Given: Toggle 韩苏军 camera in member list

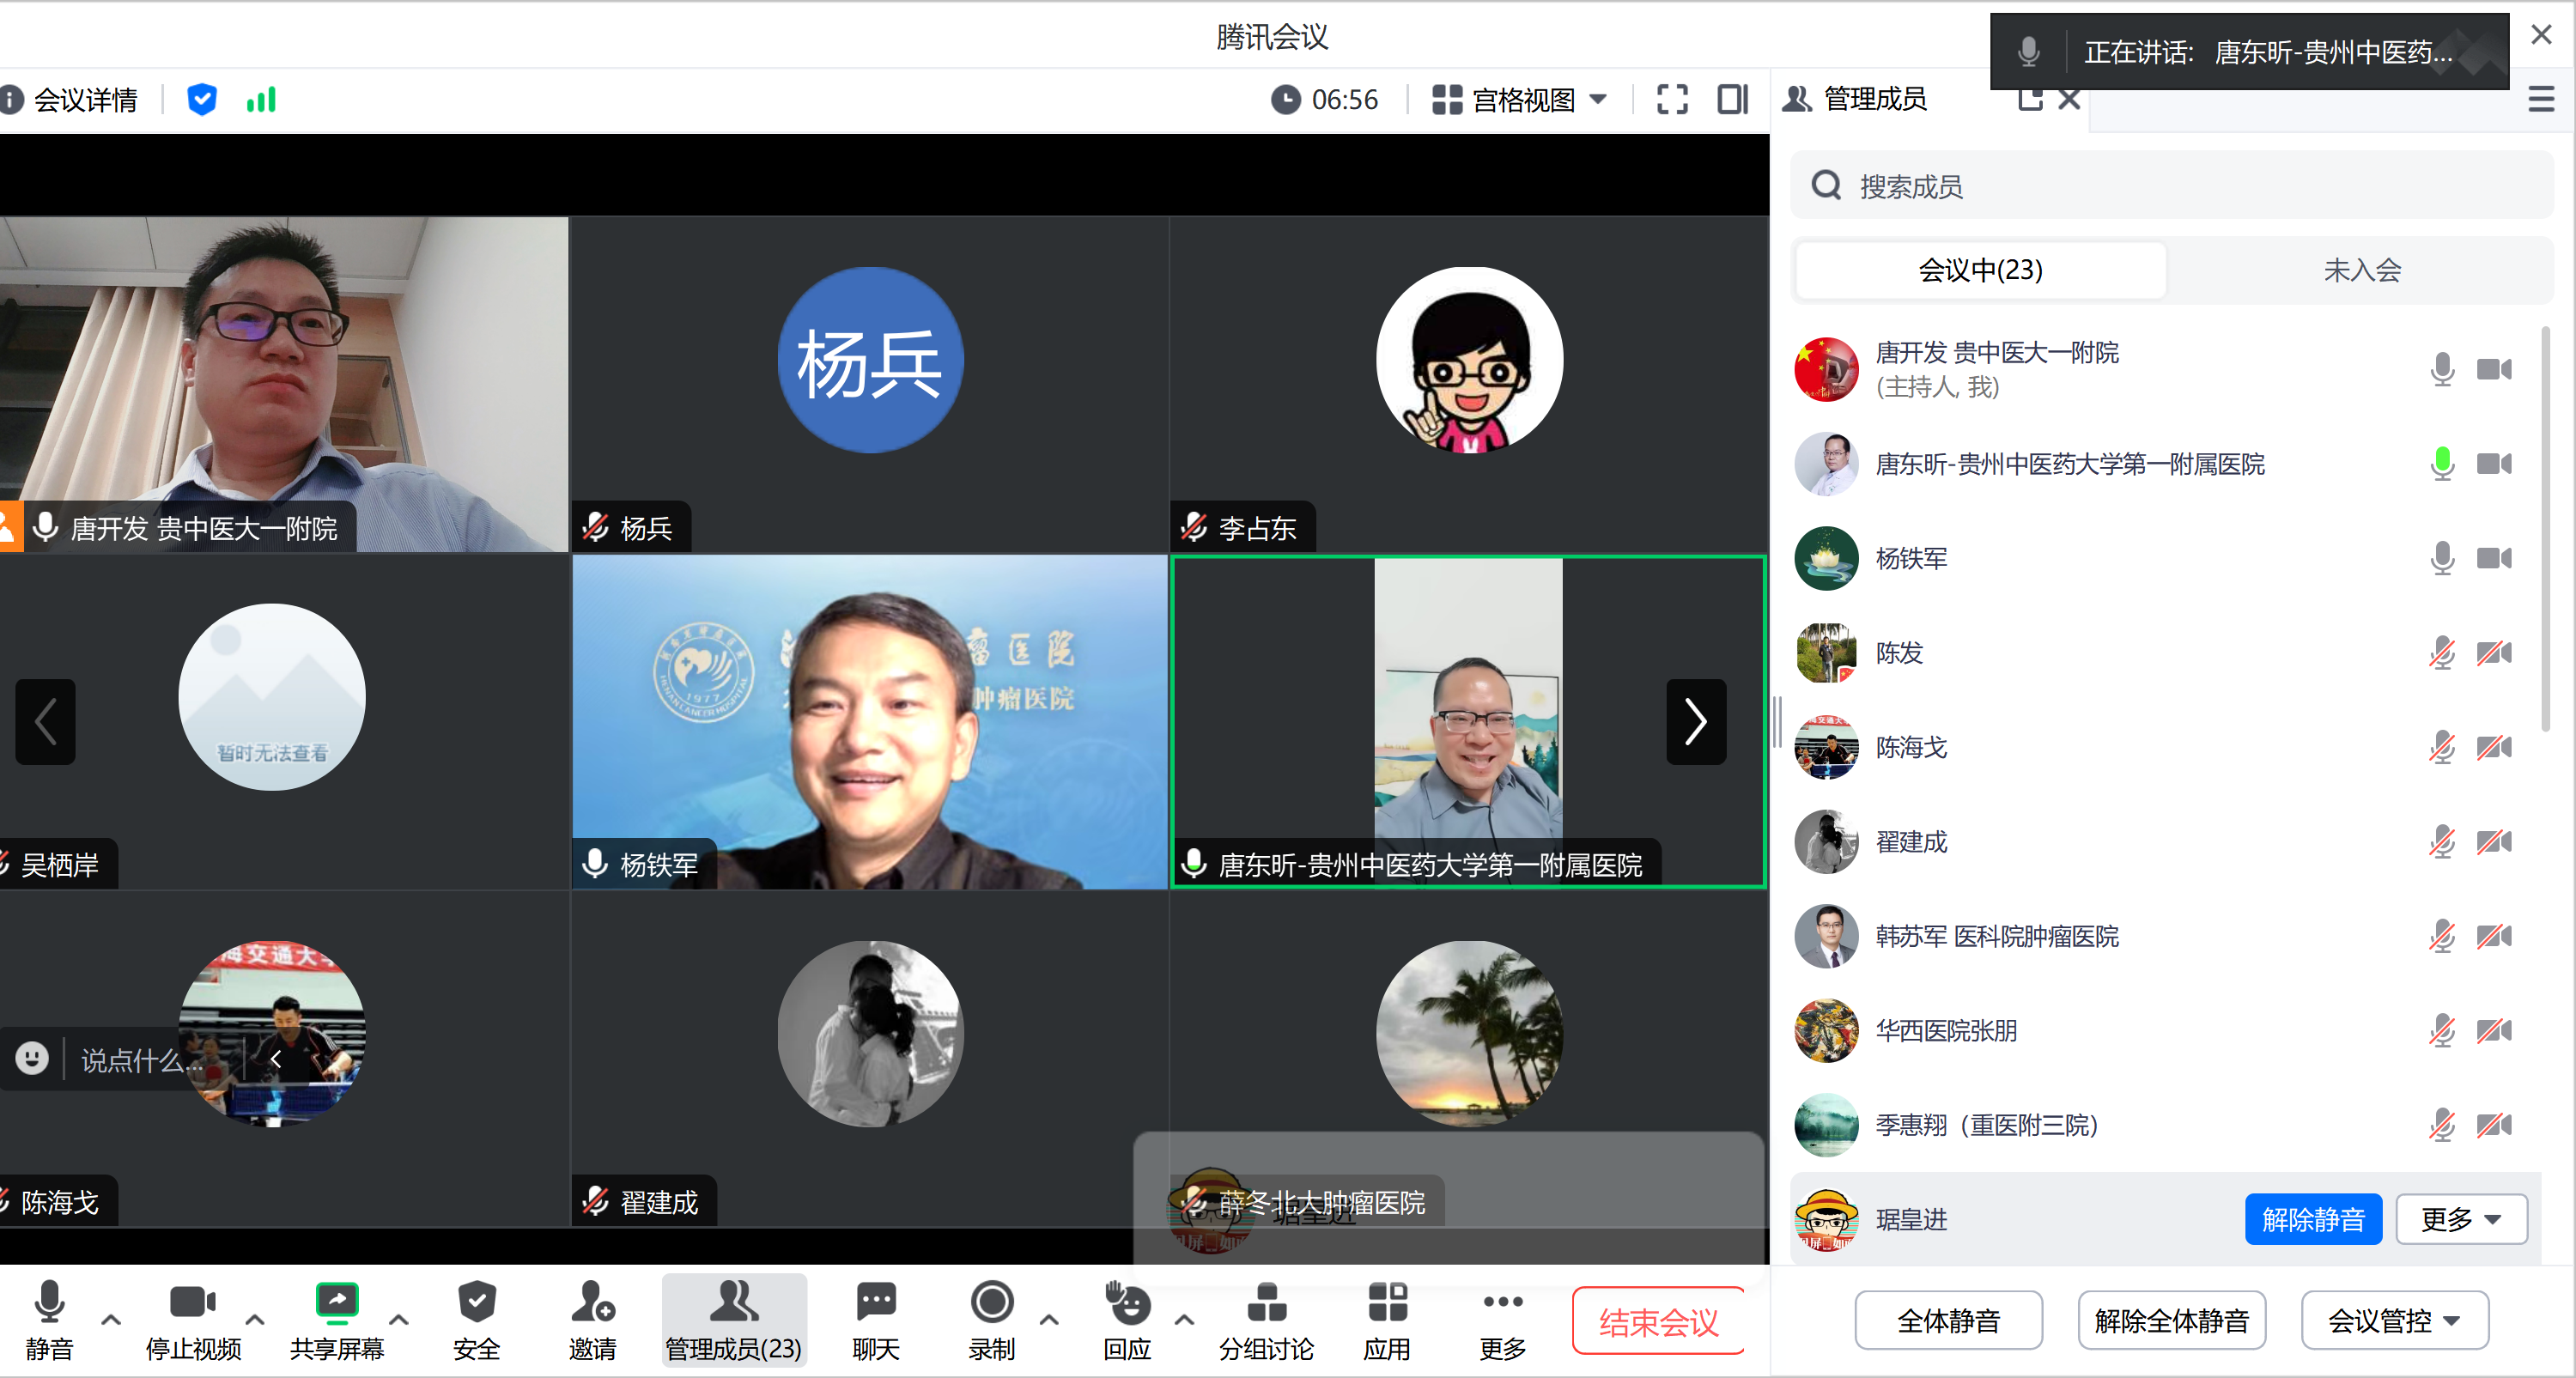Looking at the screenshot, I should pos(2494,936).
